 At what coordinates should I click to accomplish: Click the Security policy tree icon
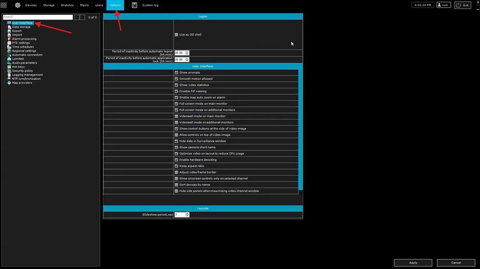pos(9,70)
